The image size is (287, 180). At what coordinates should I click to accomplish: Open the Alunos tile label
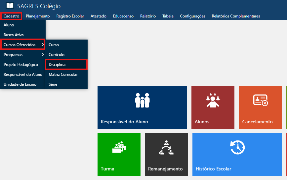[202, 122]
